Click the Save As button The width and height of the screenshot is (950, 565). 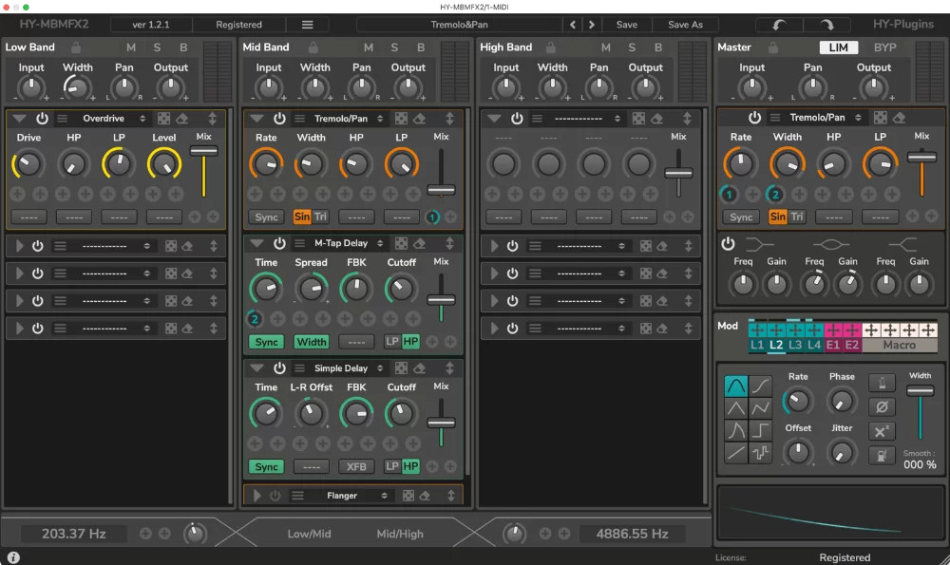(x=684, y=24)
